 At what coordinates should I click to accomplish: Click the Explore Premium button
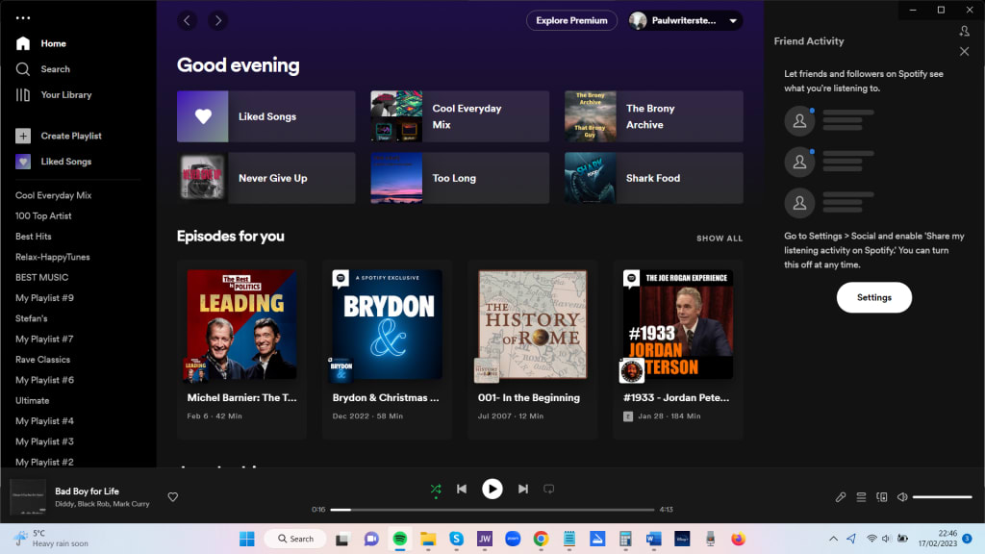click(571, 21)
